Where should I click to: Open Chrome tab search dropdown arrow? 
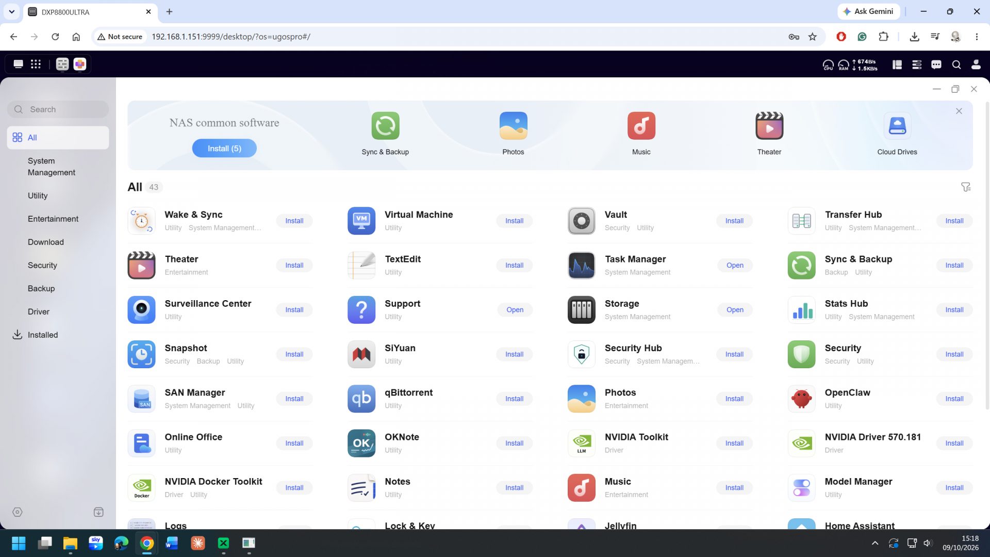[11, 11]
